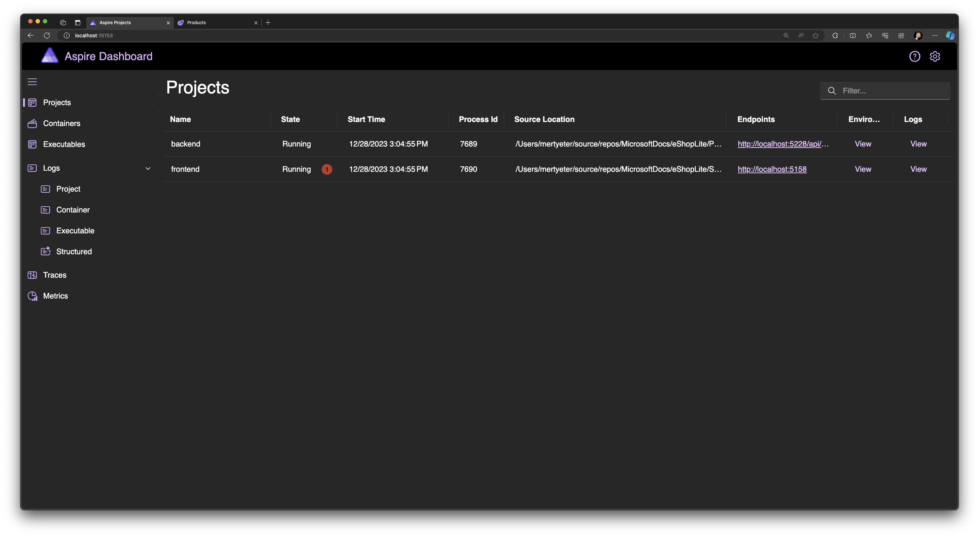Close the Products browser tab

(256, 23)
